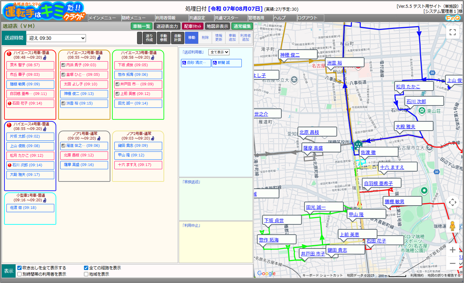
Task: Open the 利用者情報 menu
Action: point(165,18)
